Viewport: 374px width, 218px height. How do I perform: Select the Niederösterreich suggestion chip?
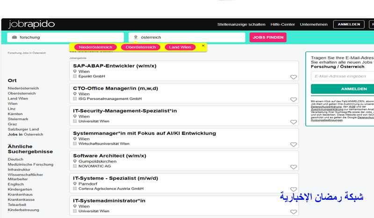(95, 47)
